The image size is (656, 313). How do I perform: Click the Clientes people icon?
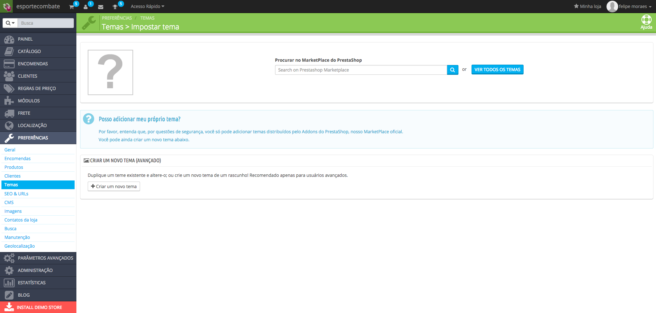click(9, 76)
